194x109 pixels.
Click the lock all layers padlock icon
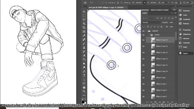pyautogui.click(x=161, y=27)
